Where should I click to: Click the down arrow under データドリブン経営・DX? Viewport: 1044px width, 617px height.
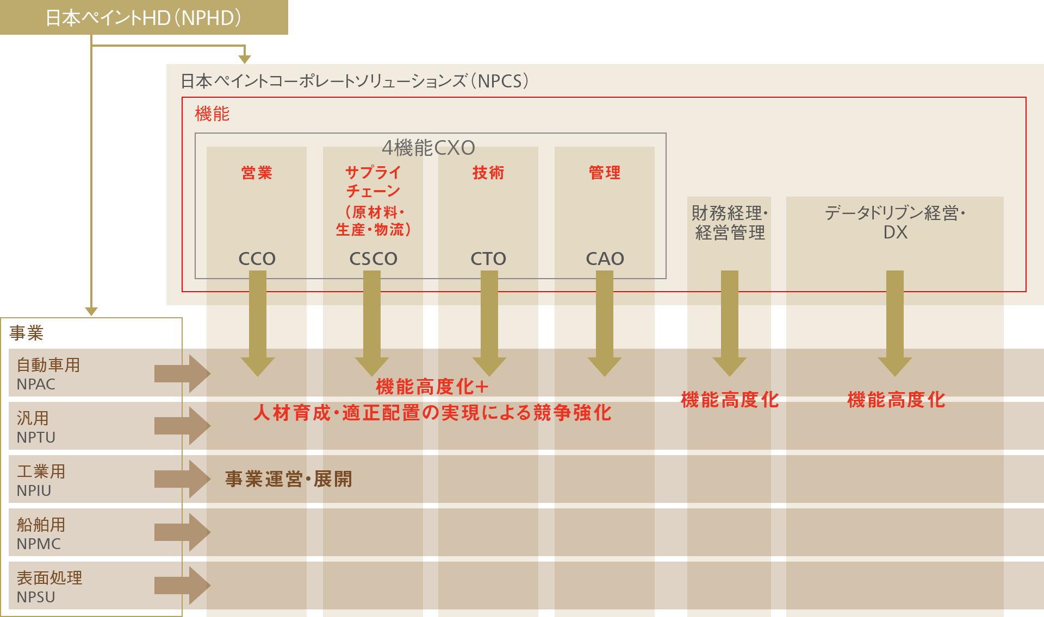pos(895,324)
